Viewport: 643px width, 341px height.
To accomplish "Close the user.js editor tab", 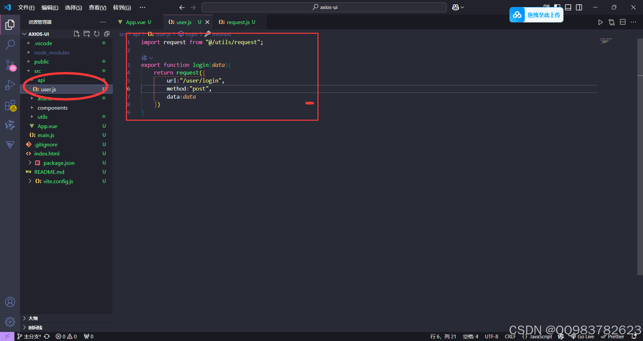I will point(207,22).
